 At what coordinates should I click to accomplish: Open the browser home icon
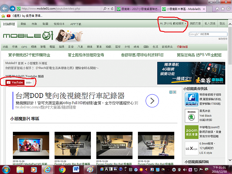pyautogui.click(x=217, y=9)
